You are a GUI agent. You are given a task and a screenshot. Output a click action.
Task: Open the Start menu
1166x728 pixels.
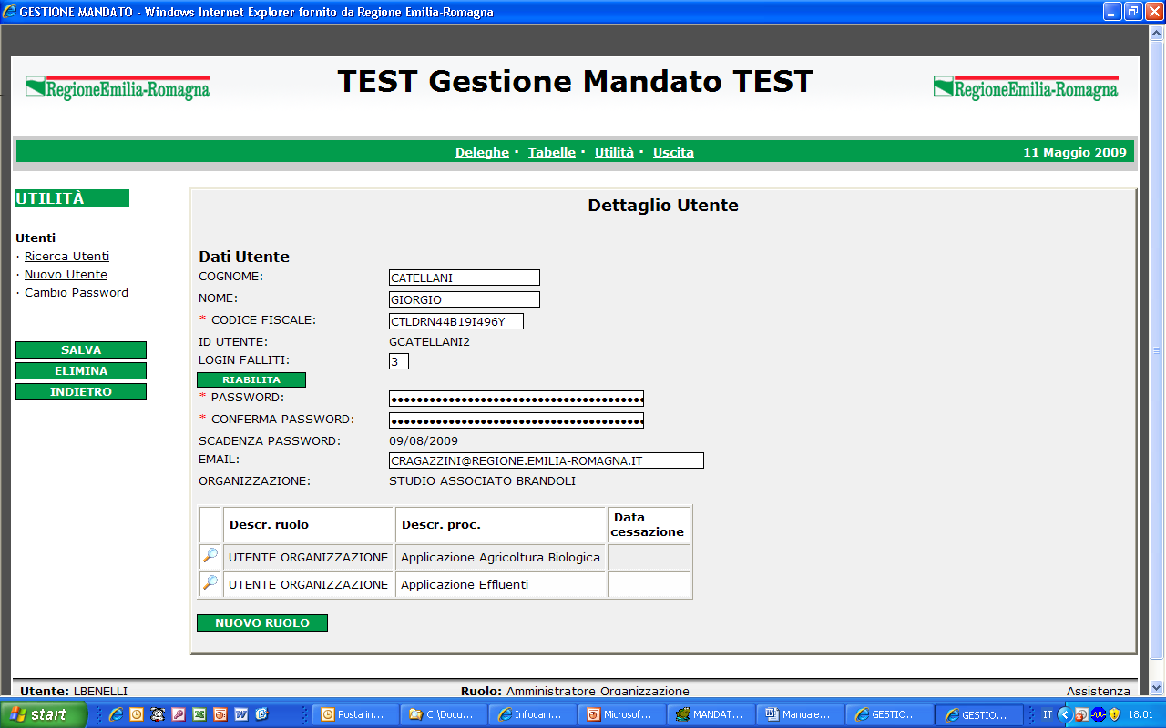point(44,714)
